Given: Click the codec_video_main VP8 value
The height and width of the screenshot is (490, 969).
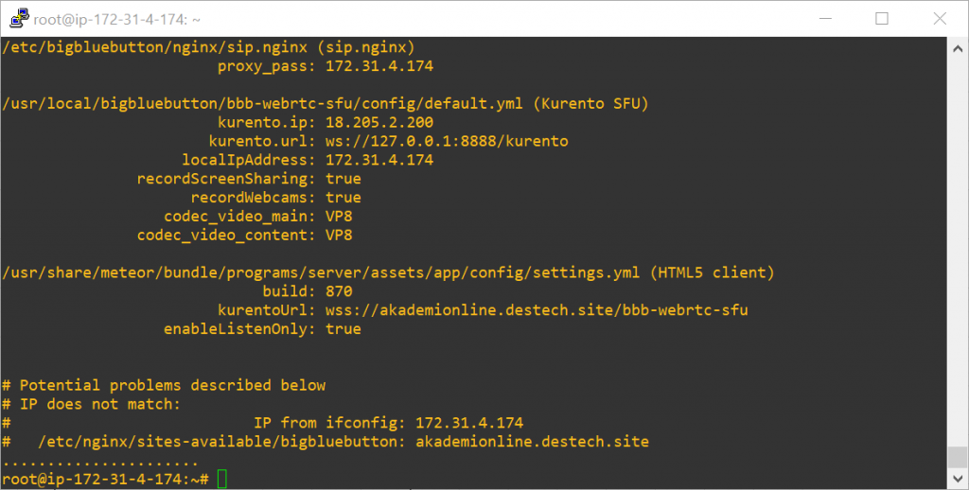Looking at the screenshot, I should 339,217.
